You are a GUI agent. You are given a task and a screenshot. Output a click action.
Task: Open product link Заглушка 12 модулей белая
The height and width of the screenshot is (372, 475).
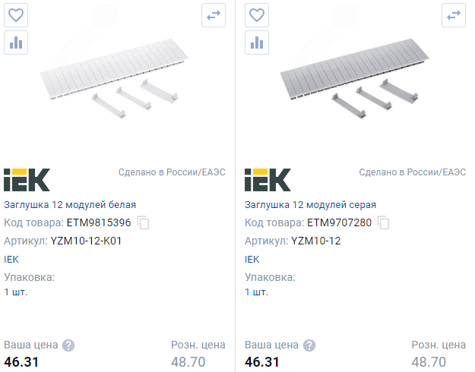click(70, 205)
